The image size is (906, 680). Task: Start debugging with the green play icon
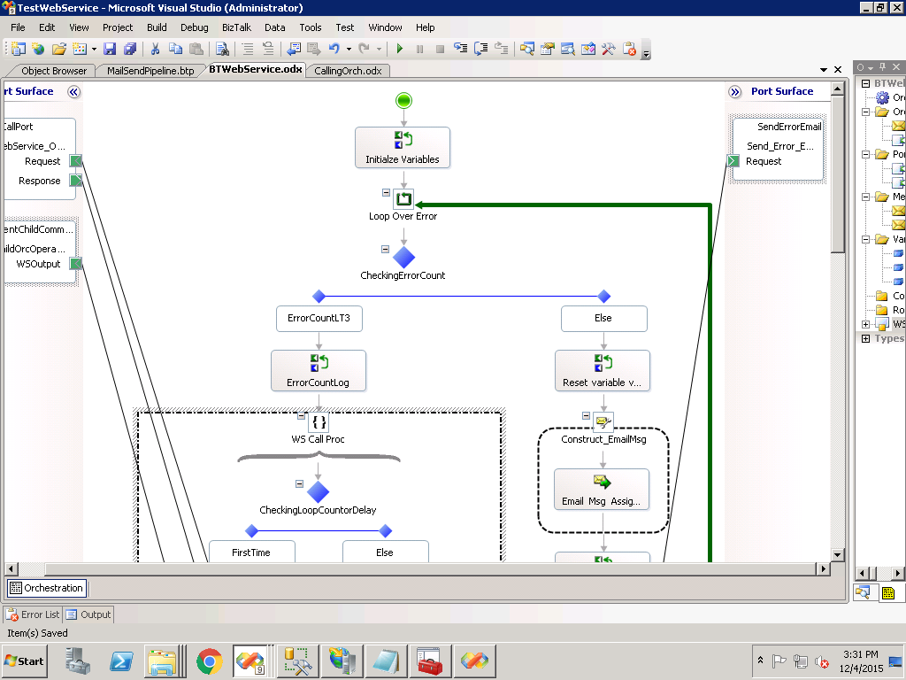[x=399, y=50]
